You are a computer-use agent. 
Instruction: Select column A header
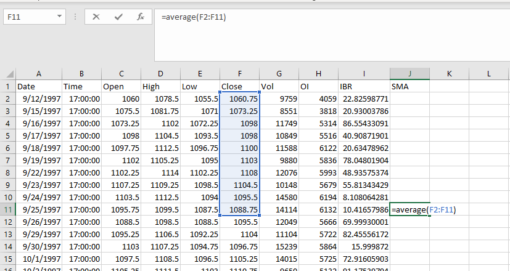point(39,74)
